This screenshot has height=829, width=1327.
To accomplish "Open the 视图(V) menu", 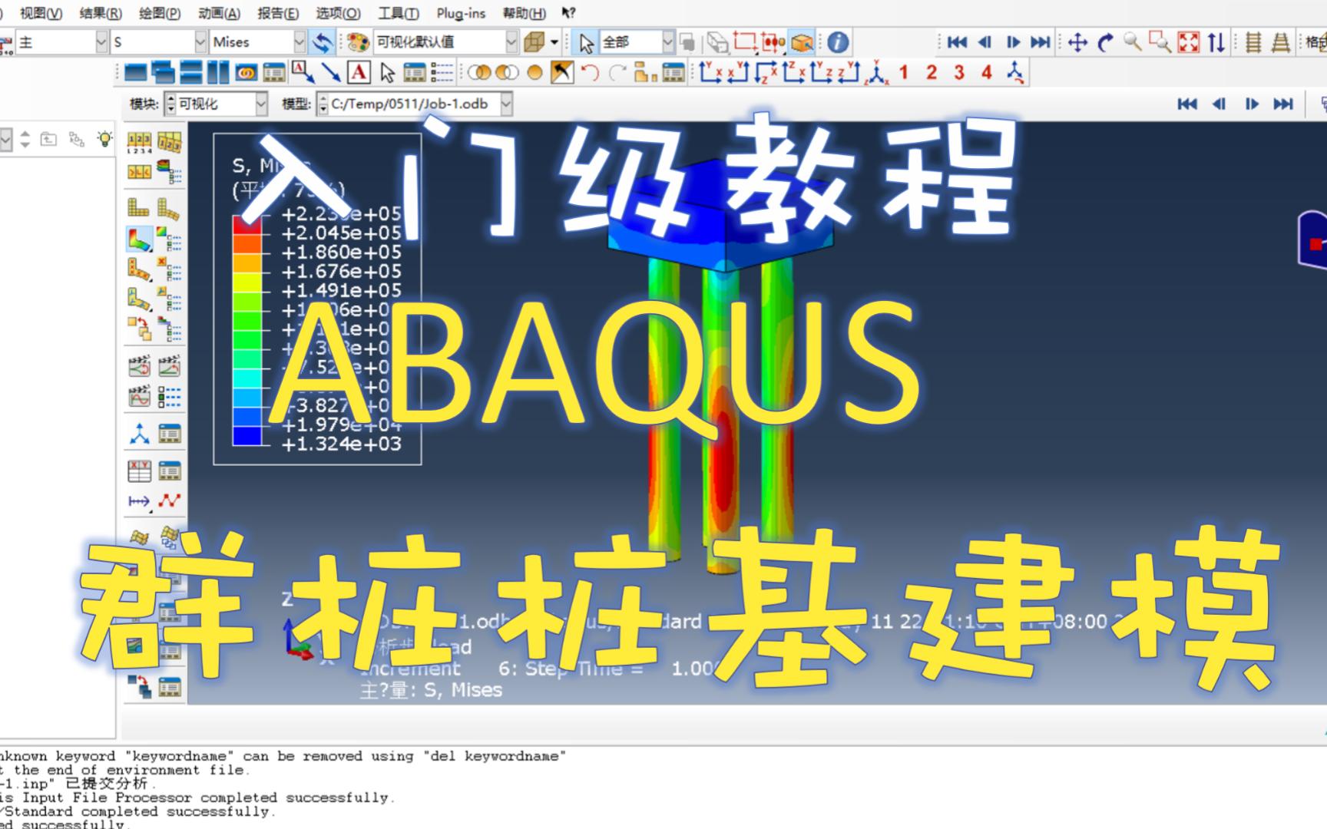I will click(41, 13).
